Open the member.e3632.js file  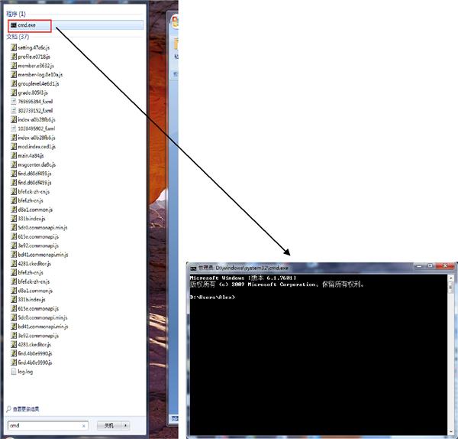[x=32, y=66]
